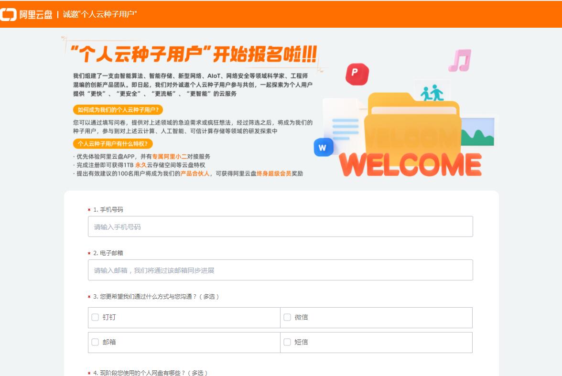
Task: Focus the 电子邮箱 input field
Action: (280, 270)
